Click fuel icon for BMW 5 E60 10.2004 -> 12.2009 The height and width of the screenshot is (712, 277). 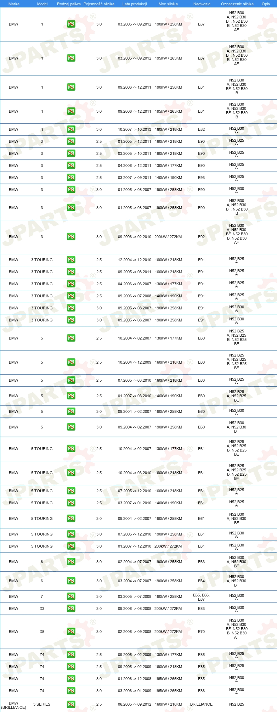[71, 362]
